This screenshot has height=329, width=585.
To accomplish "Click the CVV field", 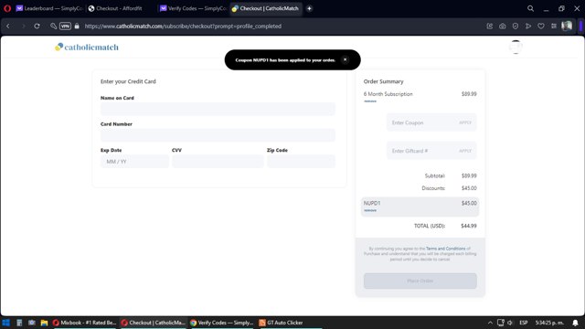I will (218, 162).
